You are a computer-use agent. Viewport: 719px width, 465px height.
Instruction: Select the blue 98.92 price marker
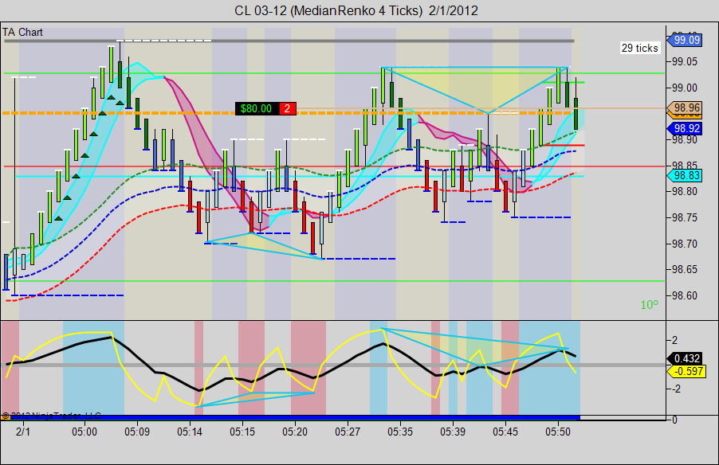pyautogui.click(x=685, y=128)
